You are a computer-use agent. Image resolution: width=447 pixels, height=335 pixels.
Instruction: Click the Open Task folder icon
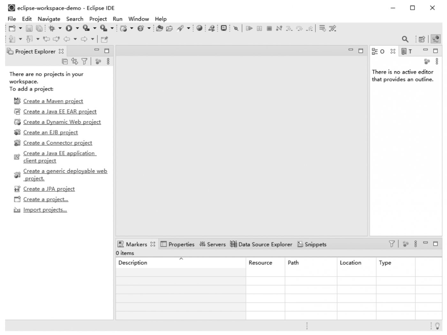(x=169, y=28)
